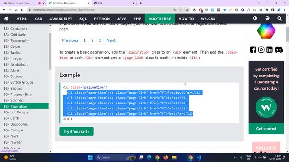Open the Windows Start button
The height and width of the screenshot is (162, 289).
[90, 157]
